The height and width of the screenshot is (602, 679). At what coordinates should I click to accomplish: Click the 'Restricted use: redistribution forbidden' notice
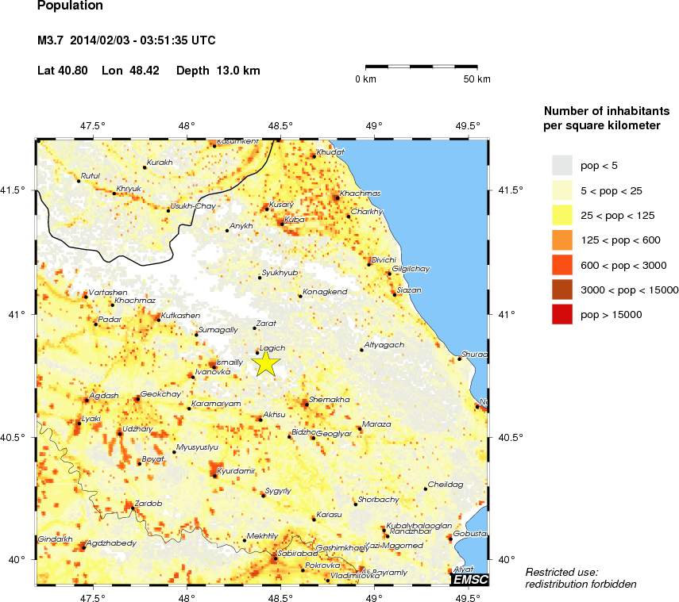[581, 578]
